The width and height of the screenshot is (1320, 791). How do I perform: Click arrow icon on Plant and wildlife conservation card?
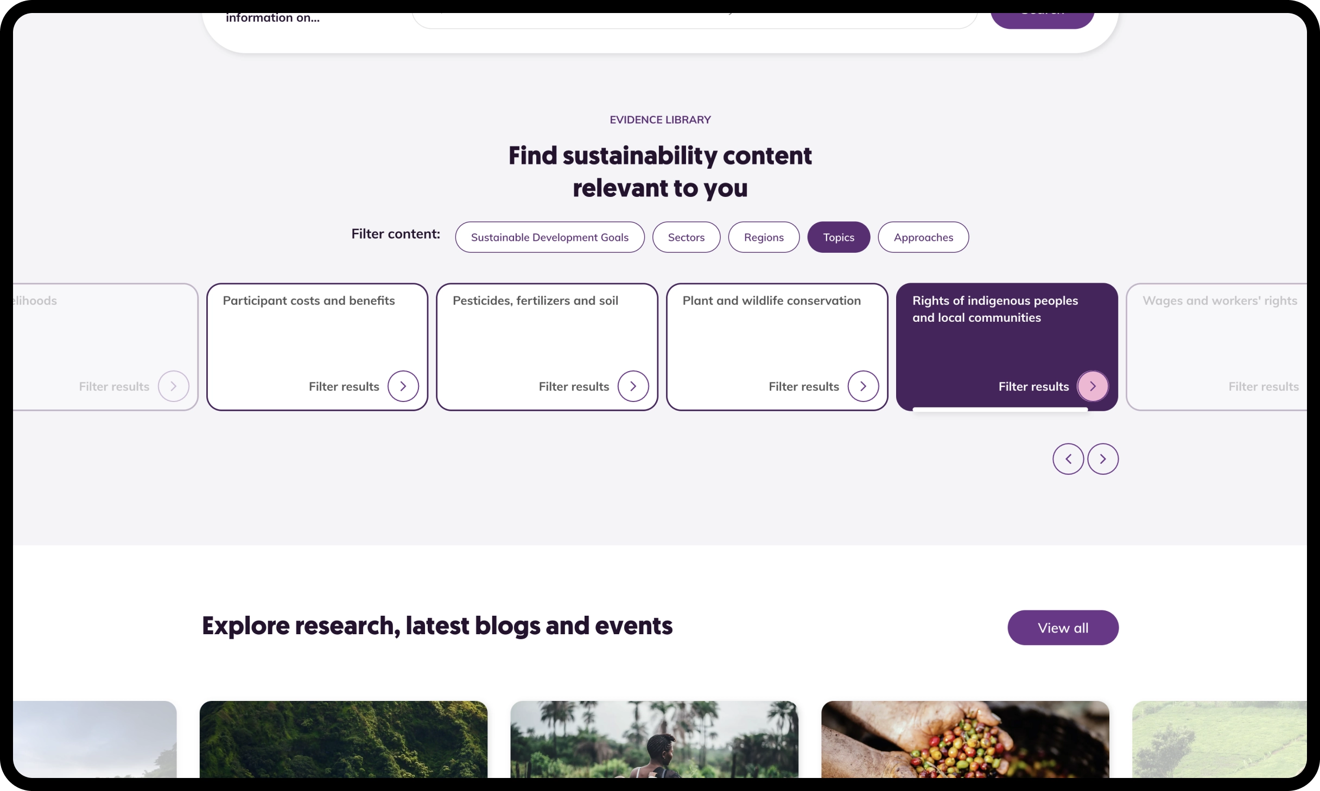pyautogui.click(x=863, y=386)
